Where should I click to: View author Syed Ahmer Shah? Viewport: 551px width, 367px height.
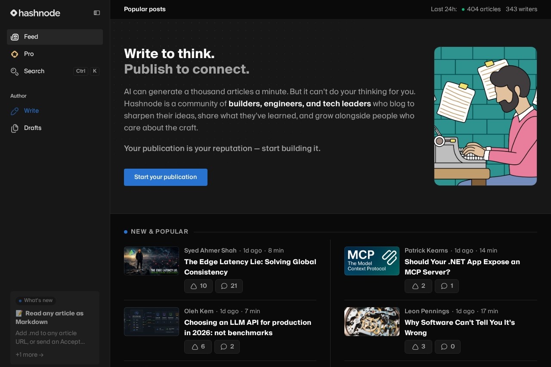210,250
